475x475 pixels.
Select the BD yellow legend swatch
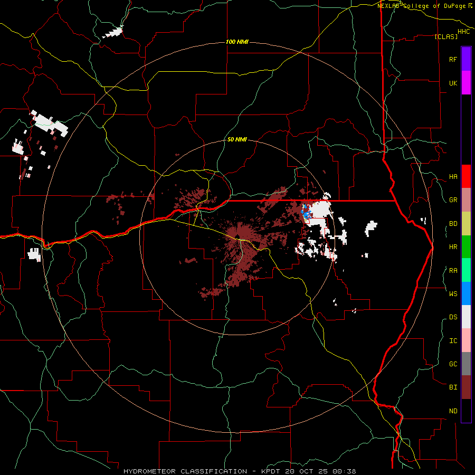point(466,224)
